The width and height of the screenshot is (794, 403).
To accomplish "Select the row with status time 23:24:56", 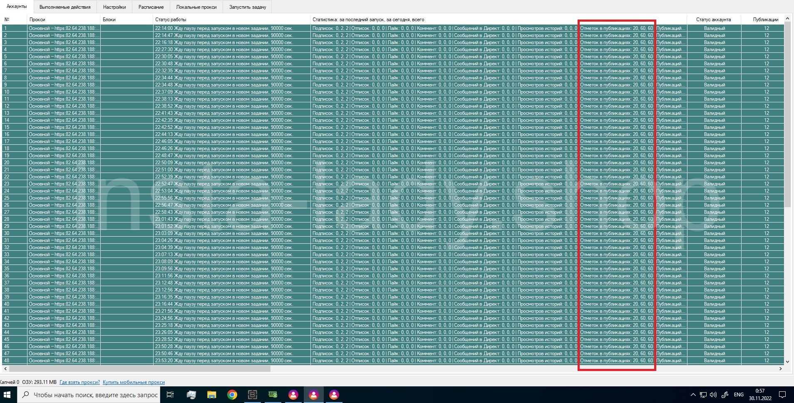I will [x=393, y=318].
